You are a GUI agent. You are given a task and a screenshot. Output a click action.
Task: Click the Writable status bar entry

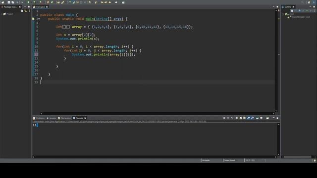(206, 160)
